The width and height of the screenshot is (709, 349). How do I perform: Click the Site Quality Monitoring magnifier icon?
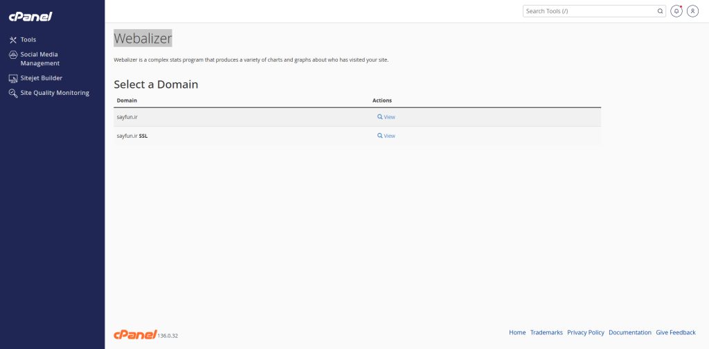[13, 93]
